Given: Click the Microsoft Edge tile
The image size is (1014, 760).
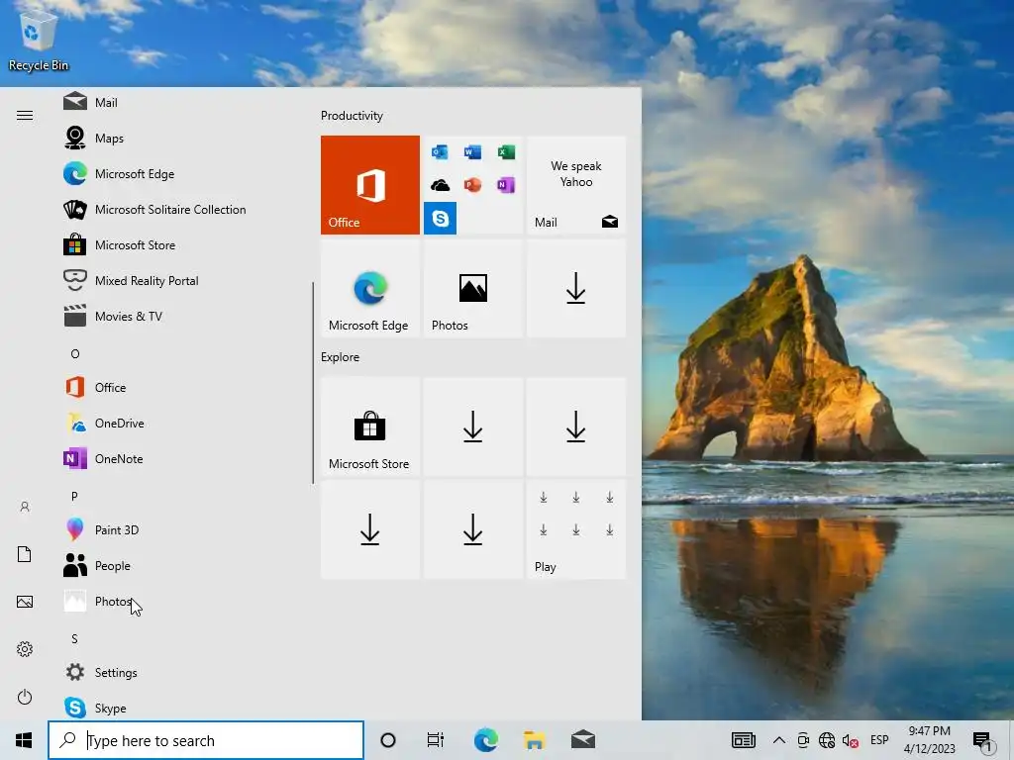Looking at the screenshot, I should click(x=370, y=288).
